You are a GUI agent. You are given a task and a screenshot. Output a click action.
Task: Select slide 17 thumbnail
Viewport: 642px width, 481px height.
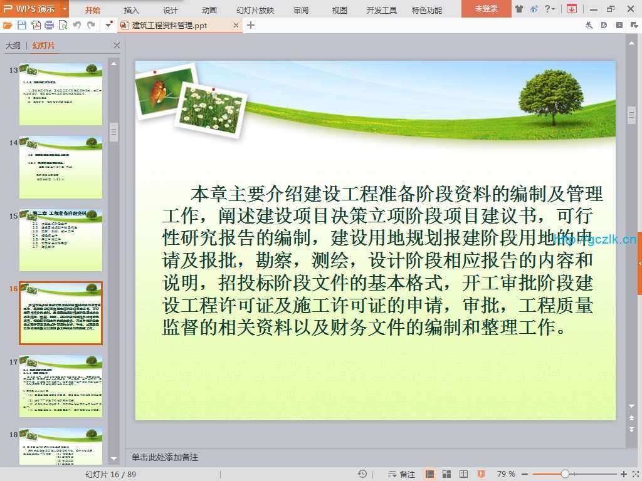[x=61, y=386]
